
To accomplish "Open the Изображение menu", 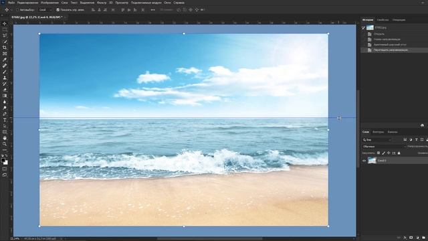I will [x=49, y=3].
